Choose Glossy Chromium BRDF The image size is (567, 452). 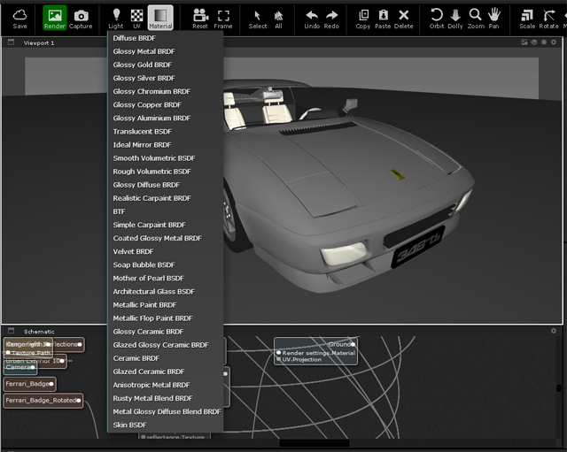point(166,91)
